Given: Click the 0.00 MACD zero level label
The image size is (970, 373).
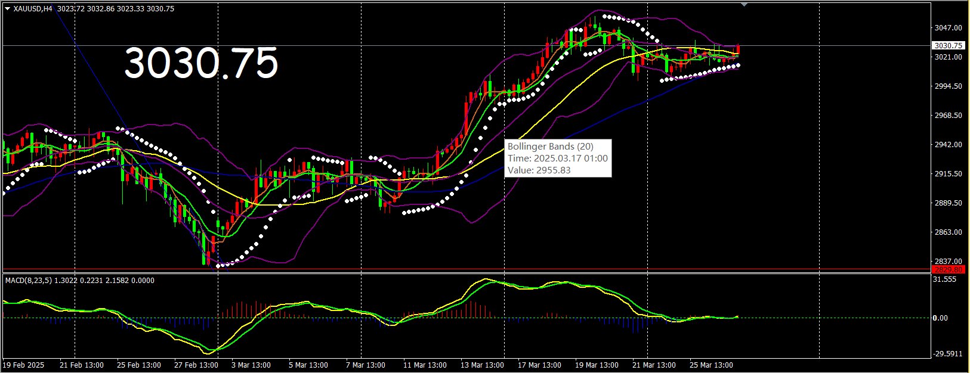Looking at the screenshot, I should tap(940, 318).
